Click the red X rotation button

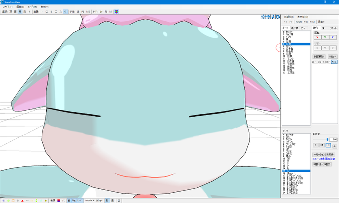[x=317, y=37]
